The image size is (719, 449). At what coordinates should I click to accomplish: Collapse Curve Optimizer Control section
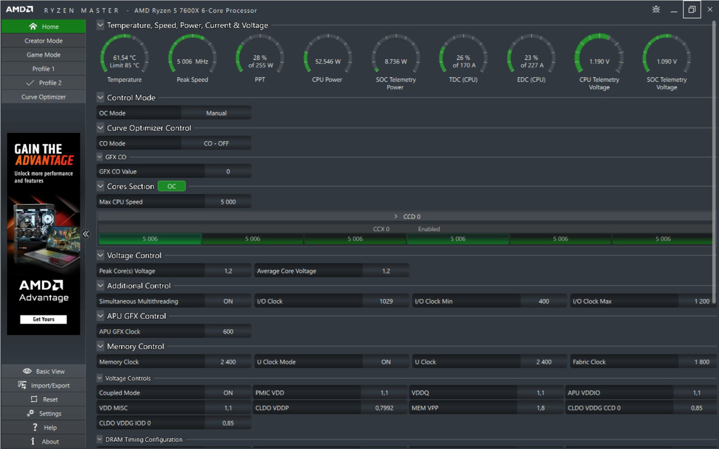(x=100, y=127)
